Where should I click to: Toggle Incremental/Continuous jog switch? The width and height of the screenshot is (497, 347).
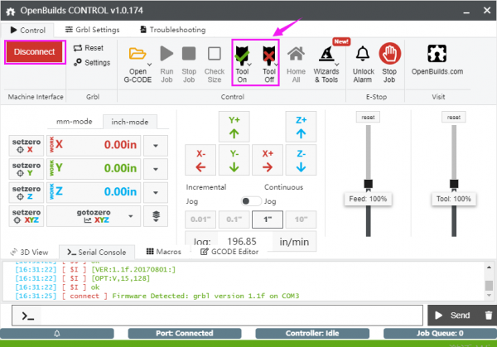click(x=251, y=201)
